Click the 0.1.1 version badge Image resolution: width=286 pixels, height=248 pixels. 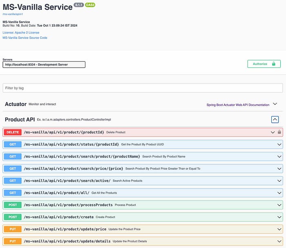[x=78, y=5]
